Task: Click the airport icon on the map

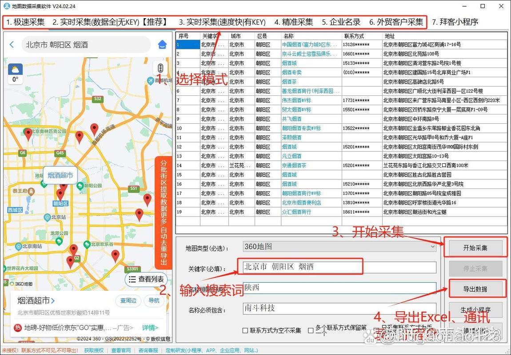Action: [150, 80]
